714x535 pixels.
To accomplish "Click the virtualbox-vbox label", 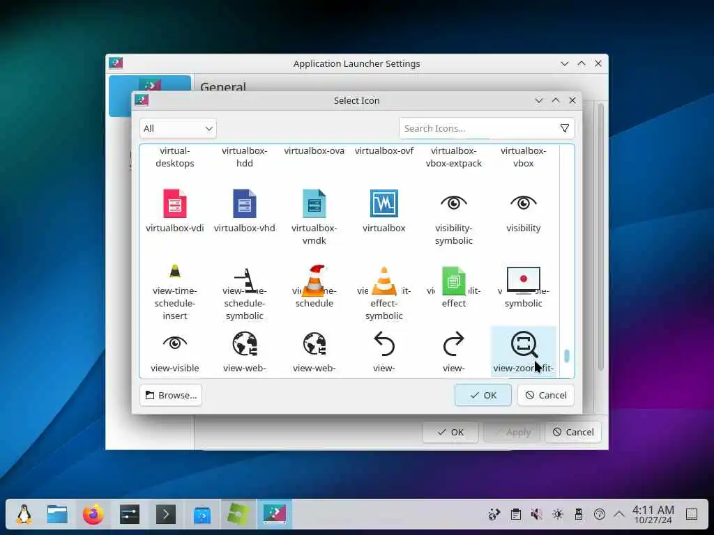I will (523, 157).
